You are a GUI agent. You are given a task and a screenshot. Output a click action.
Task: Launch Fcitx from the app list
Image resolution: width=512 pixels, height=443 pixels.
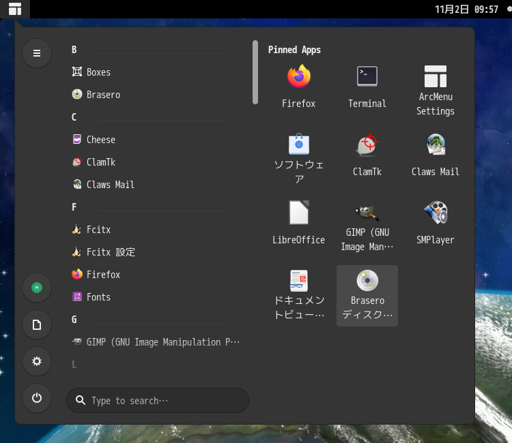(x=157, y=230)
